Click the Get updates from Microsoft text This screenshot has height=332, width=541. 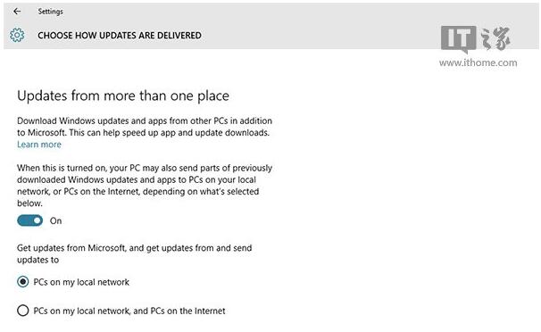pyautogui.click(x=135, y=253)
